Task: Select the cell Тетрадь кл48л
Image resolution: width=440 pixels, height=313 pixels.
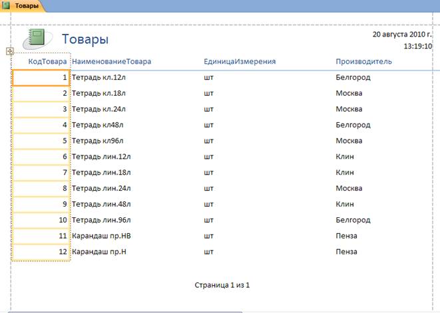Action: click(x=98, y=125)
